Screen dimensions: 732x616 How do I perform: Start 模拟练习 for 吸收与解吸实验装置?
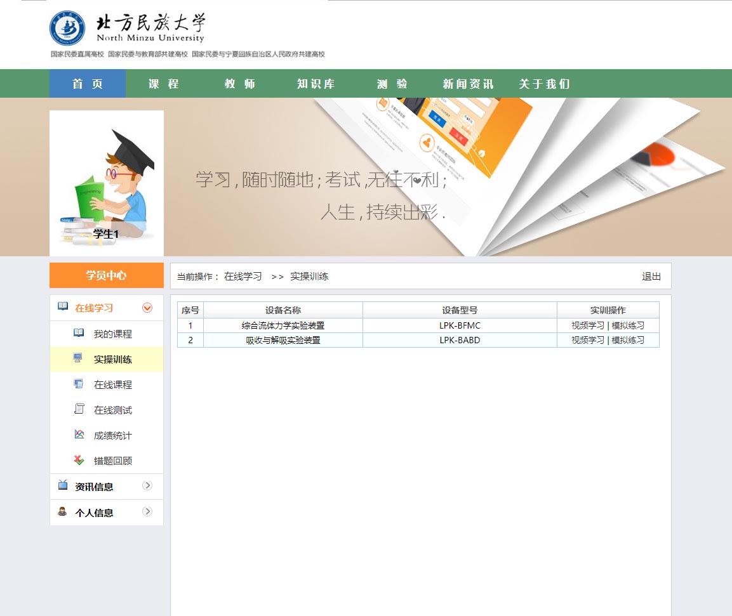pos(628,340)
